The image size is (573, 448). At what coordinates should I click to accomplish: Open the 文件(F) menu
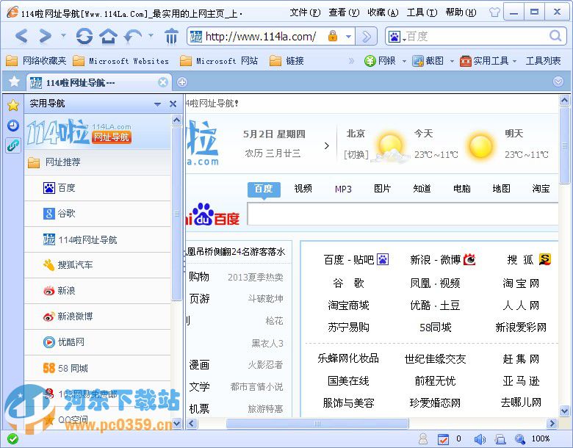pyautogui.click(x=305, y=12)
